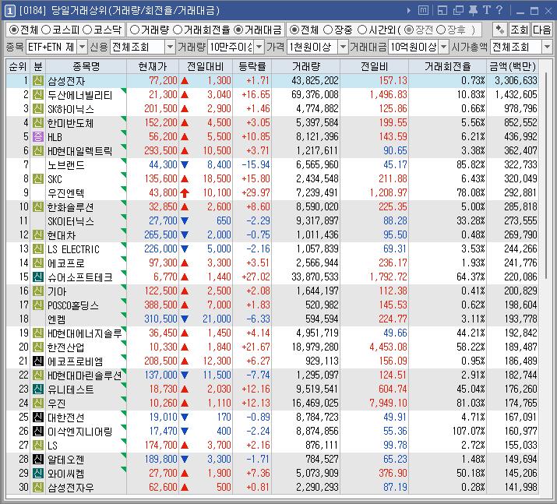Click 한전산업 volume 18,979,280

315,347
